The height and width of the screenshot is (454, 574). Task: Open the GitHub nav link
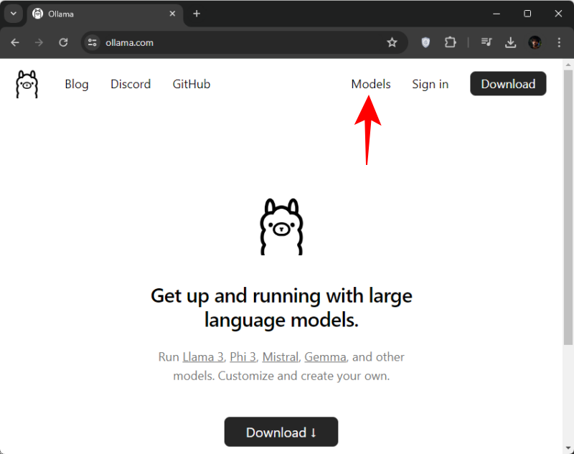click(x=192, y=84)
